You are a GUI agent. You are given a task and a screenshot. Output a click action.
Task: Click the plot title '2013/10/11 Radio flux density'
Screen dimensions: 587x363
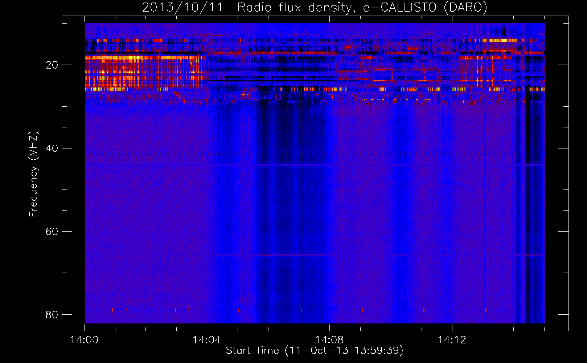[x=314, y=7]
